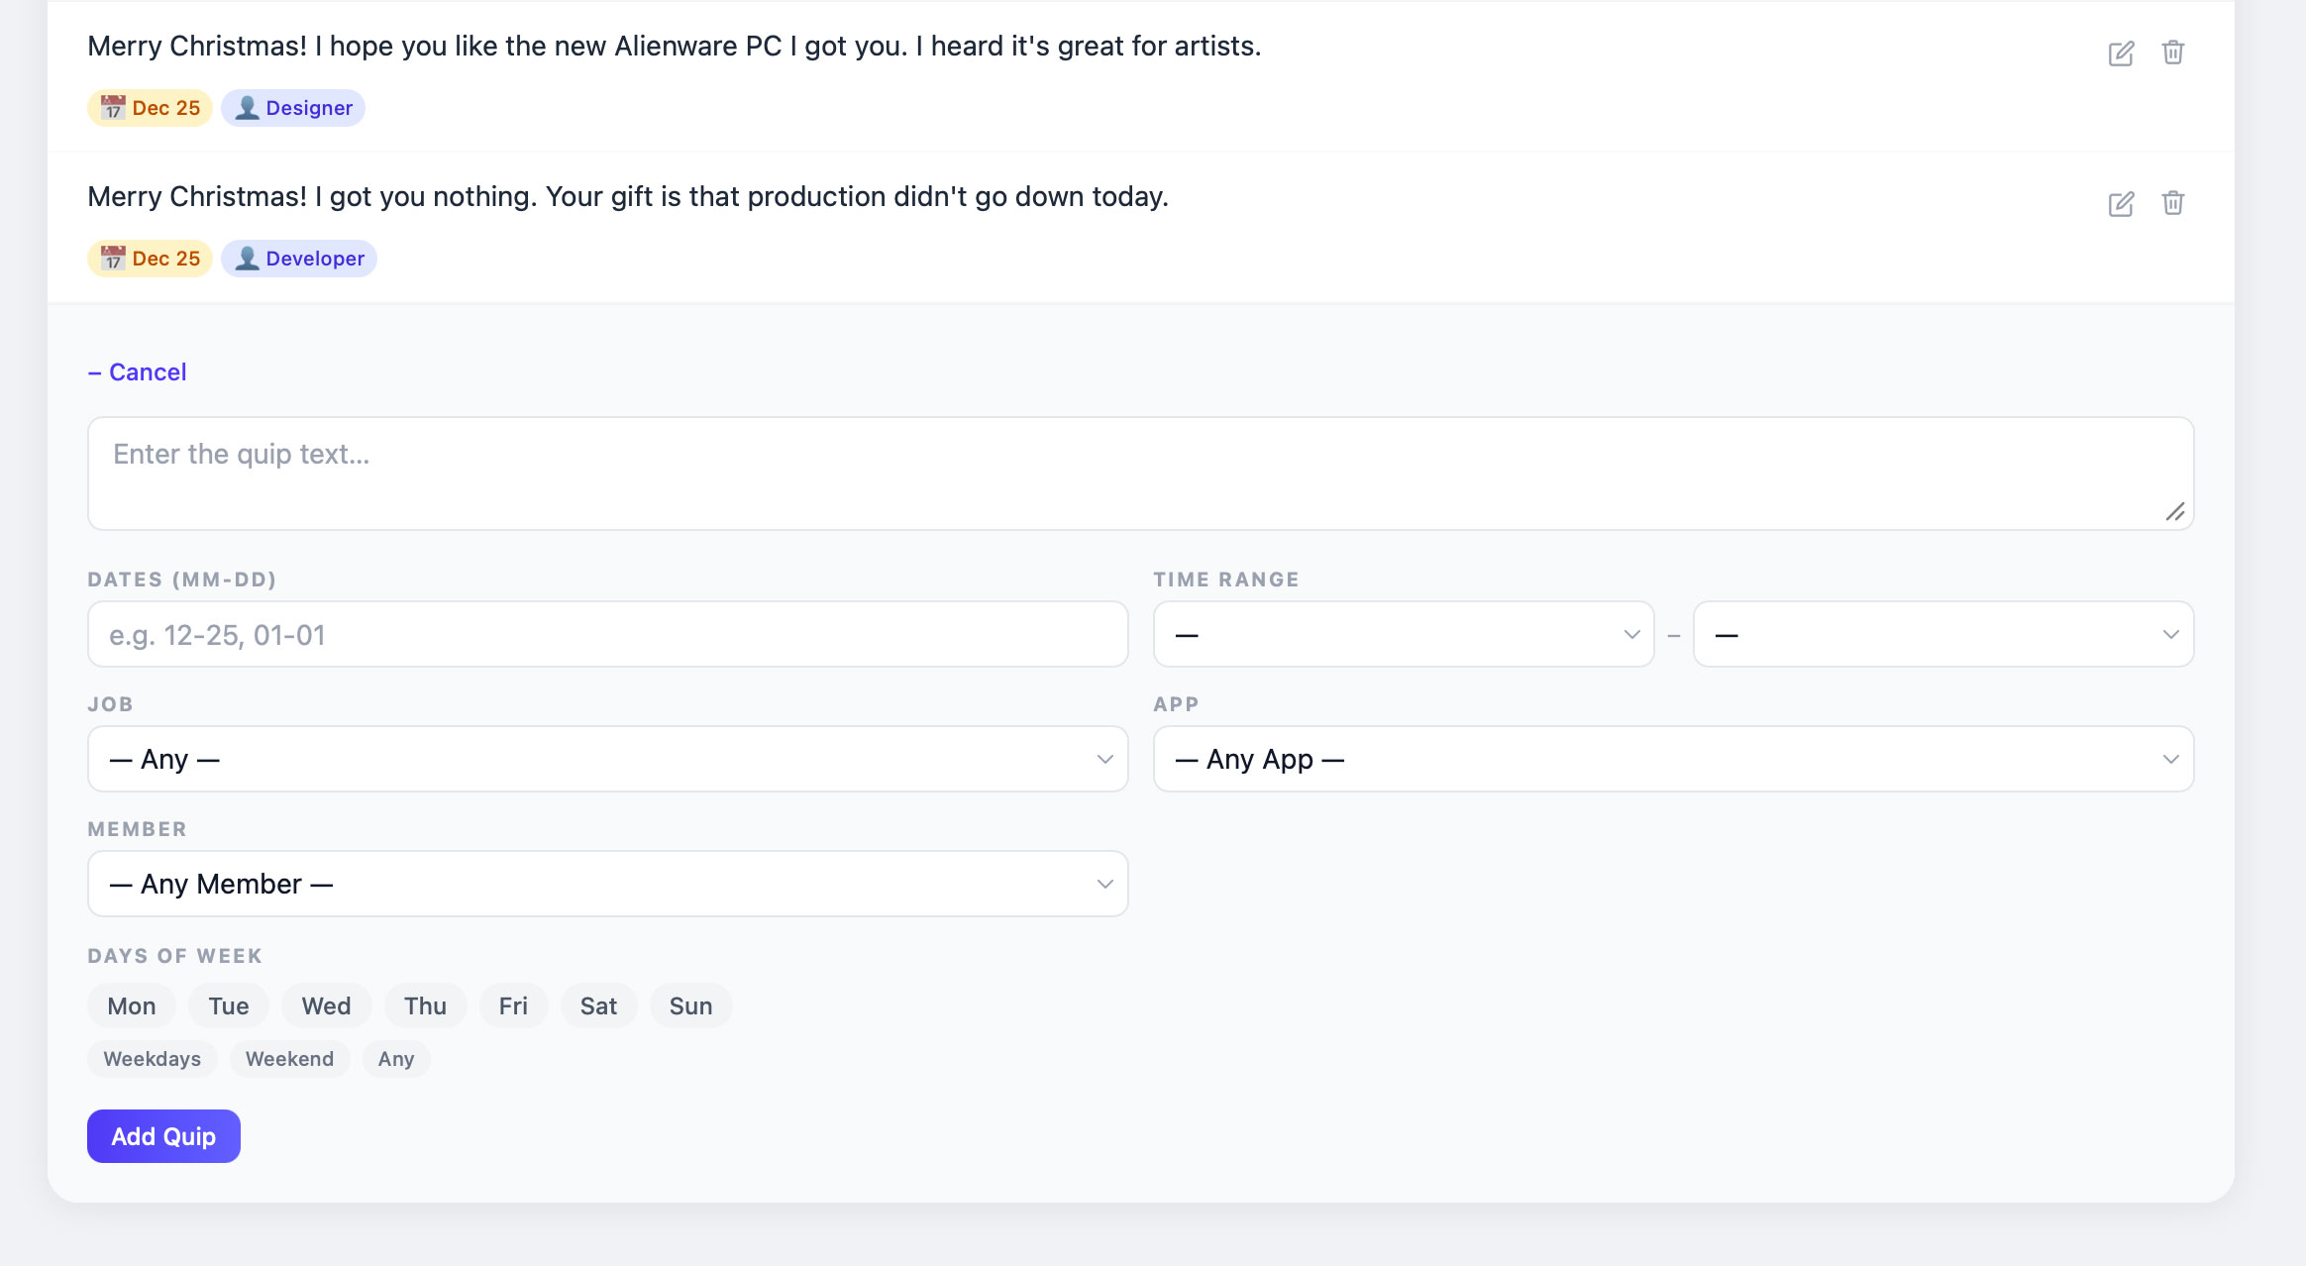2306x1266 pixels.
Task: Toggle the Fri day chip
Action: 513,1006
